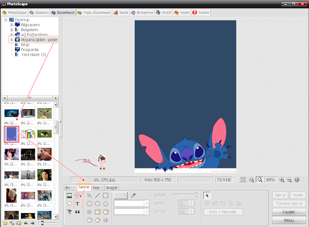This screenshot has height=227, width=309.
Task: Select the photo insert icon
Action: click(69, 196)
